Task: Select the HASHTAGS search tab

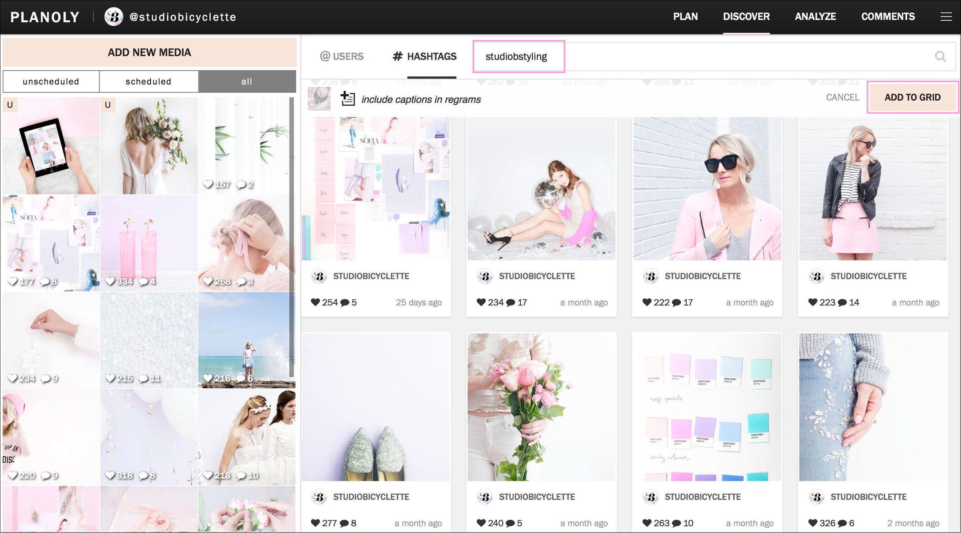Action: [x=424, y=56]
